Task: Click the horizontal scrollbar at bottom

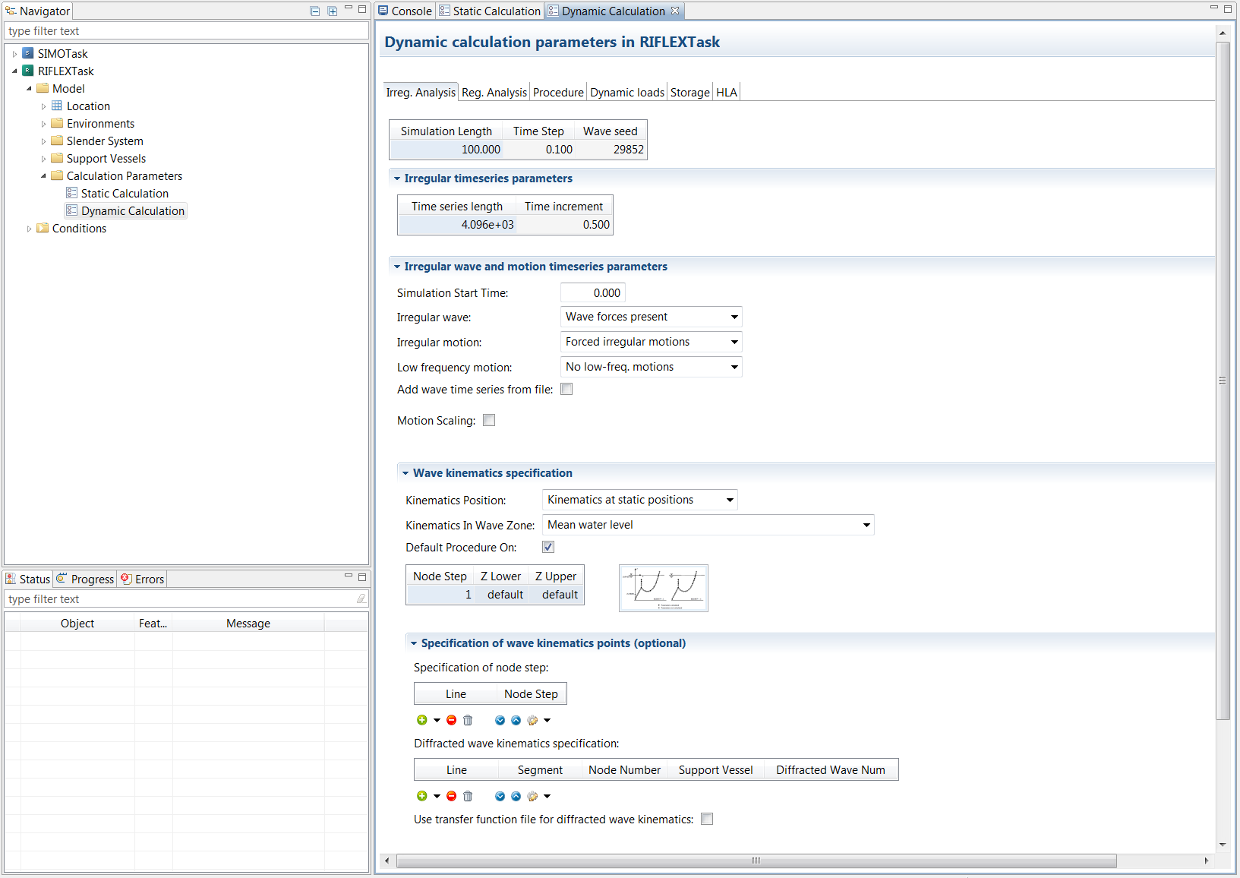Action: pyautogui.click(x=756, y=861)
